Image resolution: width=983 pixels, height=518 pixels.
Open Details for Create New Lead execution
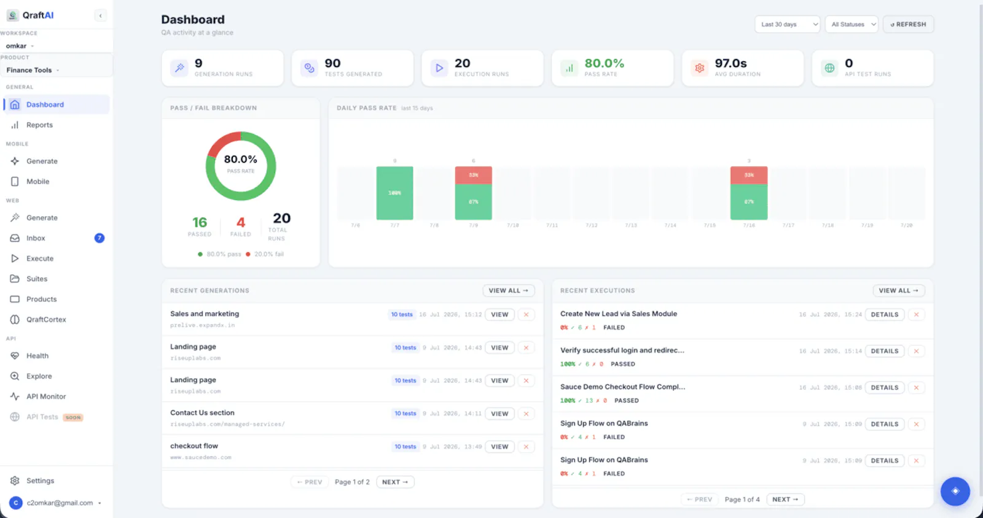pos(885,315)
